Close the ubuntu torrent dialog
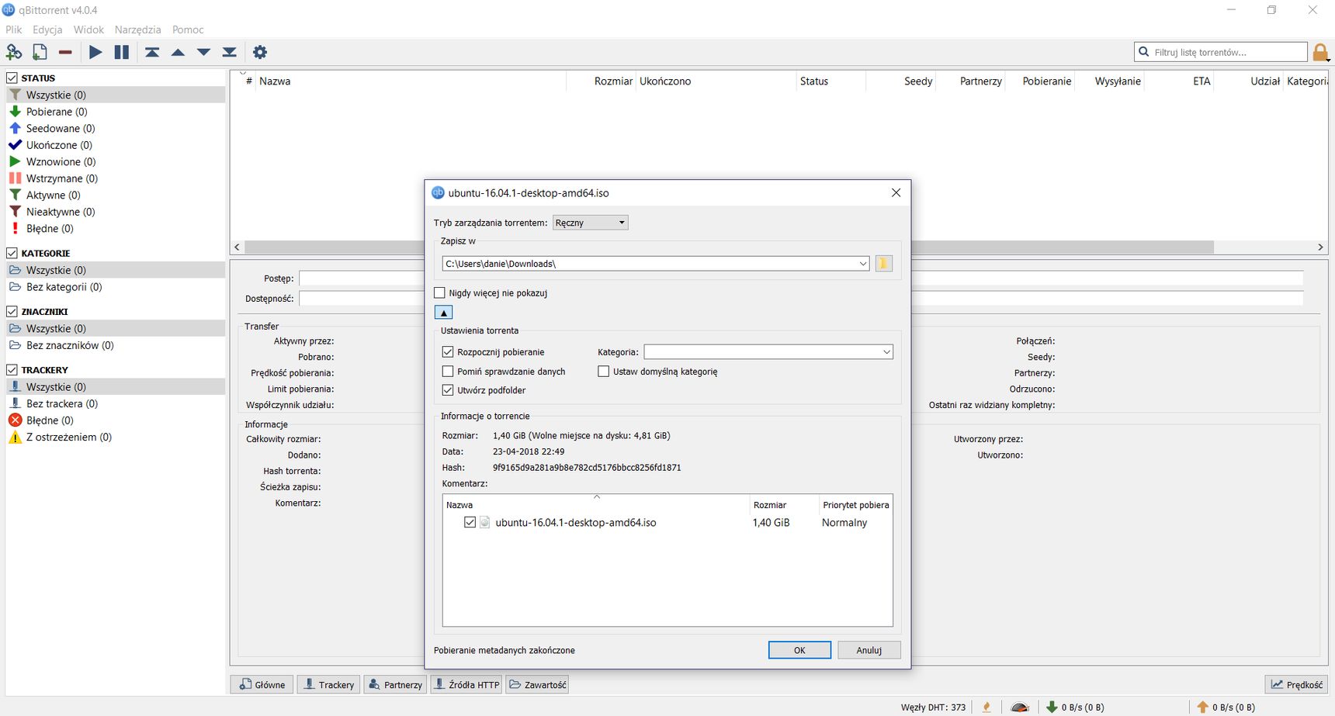Screen dimensions: 1335x716 [x=896, y=192]
